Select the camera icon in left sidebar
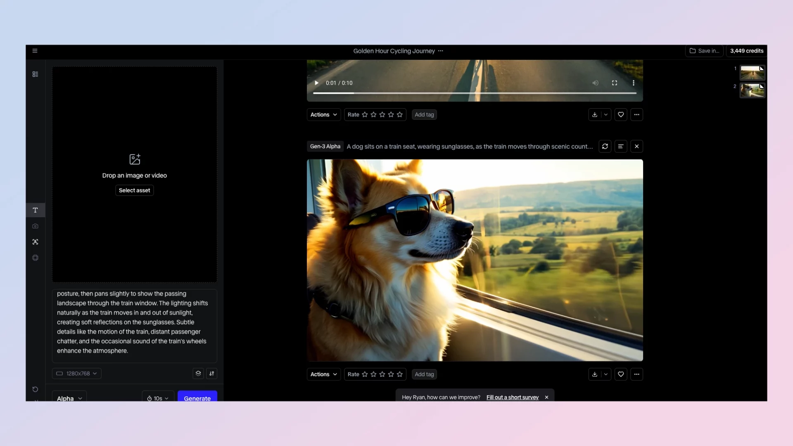Screen dimensions: 793x446 pyautogui.click(x=36, y=226)
